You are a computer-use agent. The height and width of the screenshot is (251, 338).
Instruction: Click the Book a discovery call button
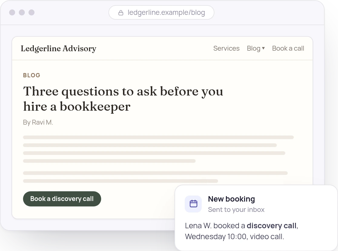62,199
